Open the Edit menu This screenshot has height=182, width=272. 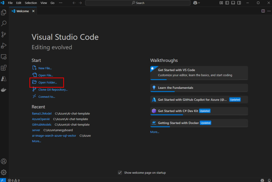(x=19, y=3)
